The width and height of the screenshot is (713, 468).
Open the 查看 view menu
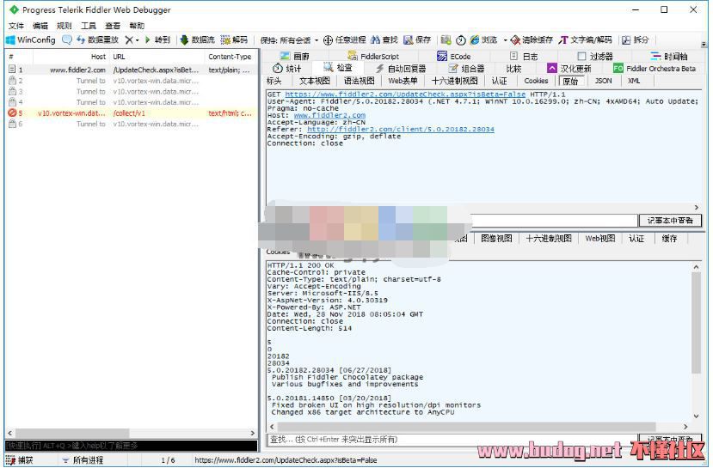tap(113, 26)
